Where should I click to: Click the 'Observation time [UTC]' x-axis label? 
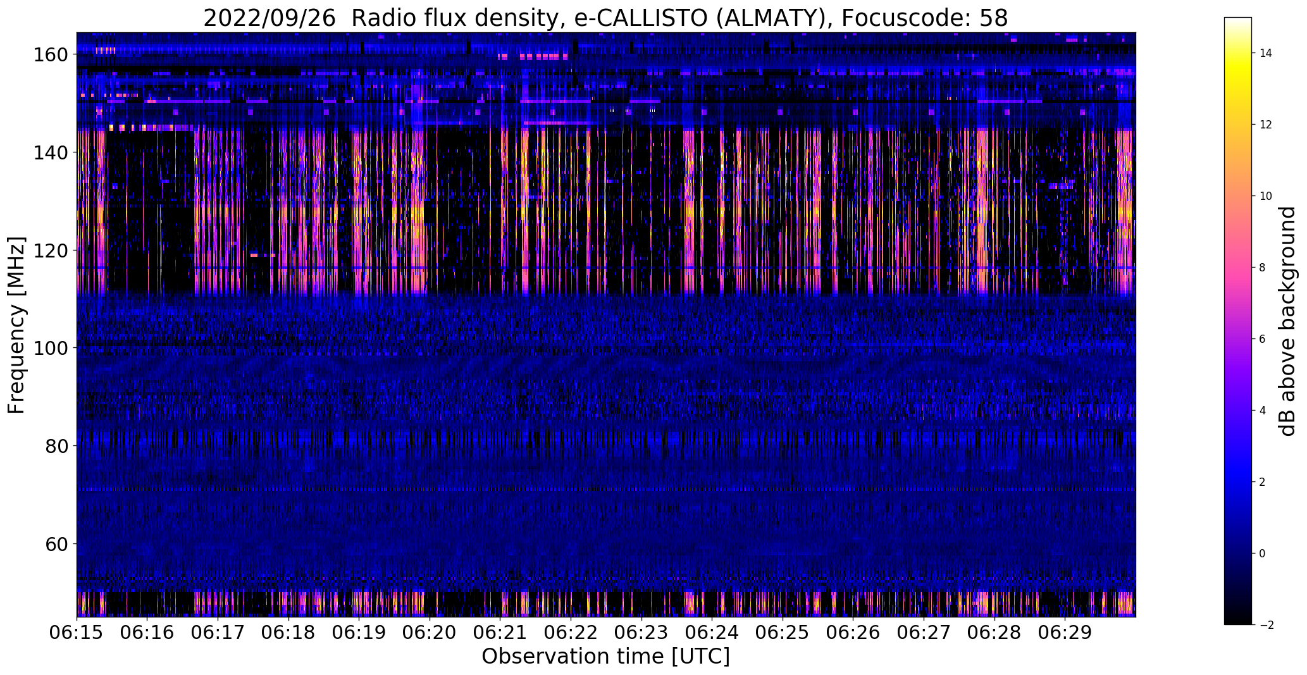click(605, 657)
